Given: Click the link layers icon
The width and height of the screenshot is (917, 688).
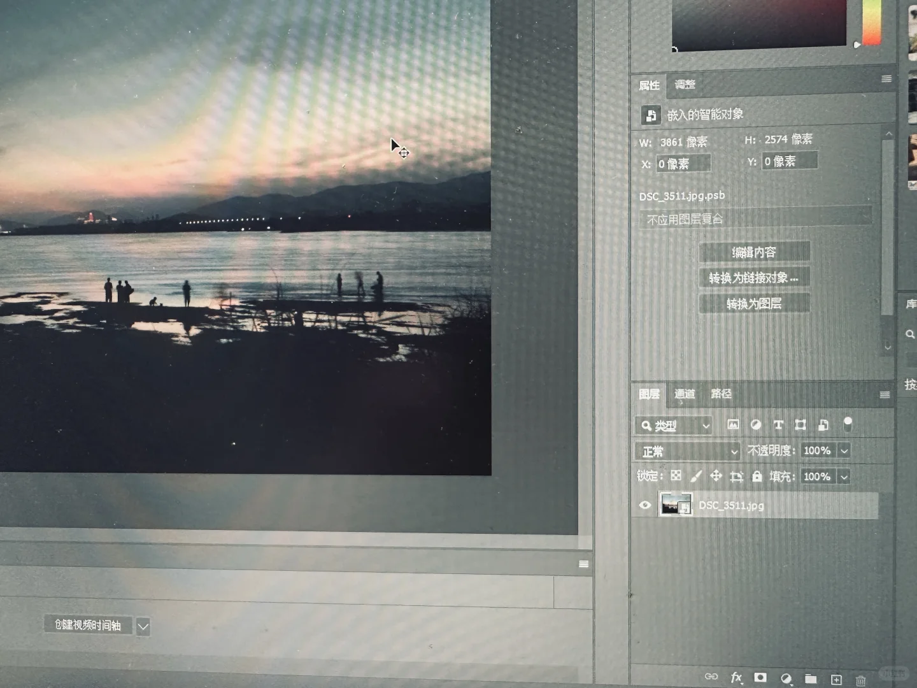Looking at the screenshot, I should (x=711, y=677).
